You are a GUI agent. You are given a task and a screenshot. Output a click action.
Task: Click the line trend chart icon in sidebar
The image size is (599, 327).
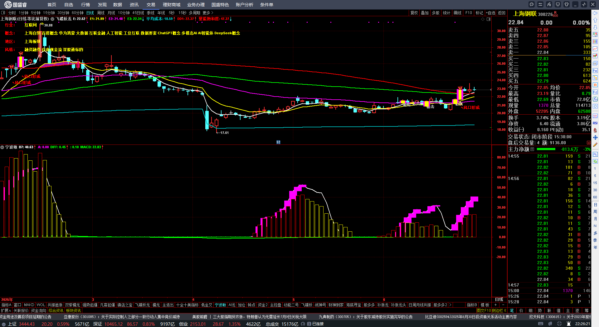tap(595, 49)
